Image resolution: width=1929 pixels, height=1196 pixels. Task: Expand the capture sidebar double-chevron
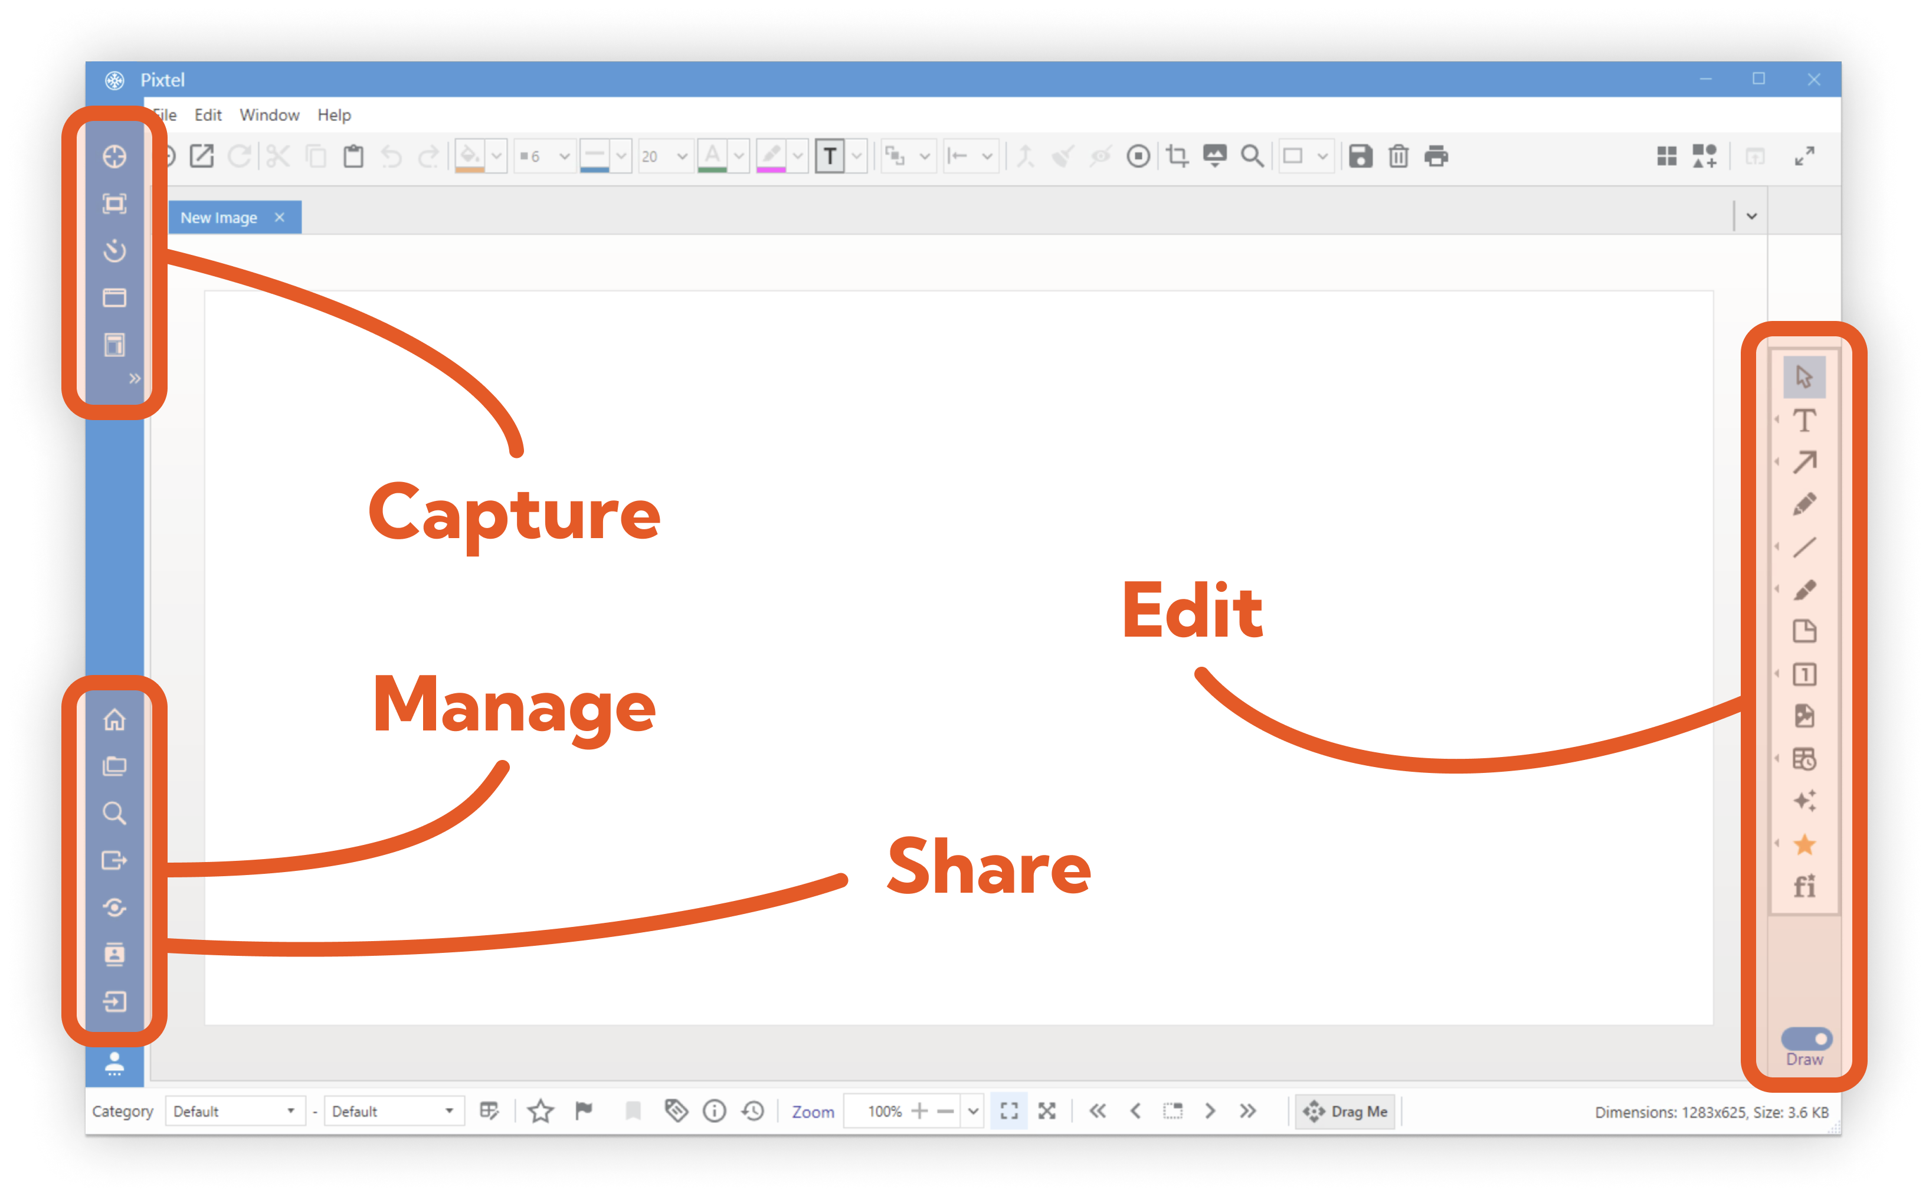[135, 378]
